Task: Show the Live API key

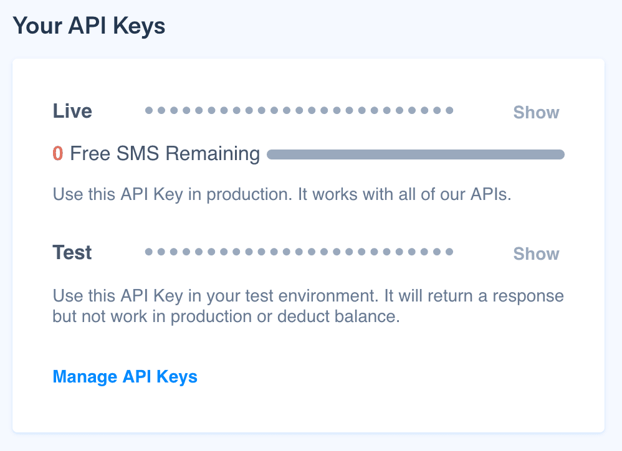Action: (536, 113)
